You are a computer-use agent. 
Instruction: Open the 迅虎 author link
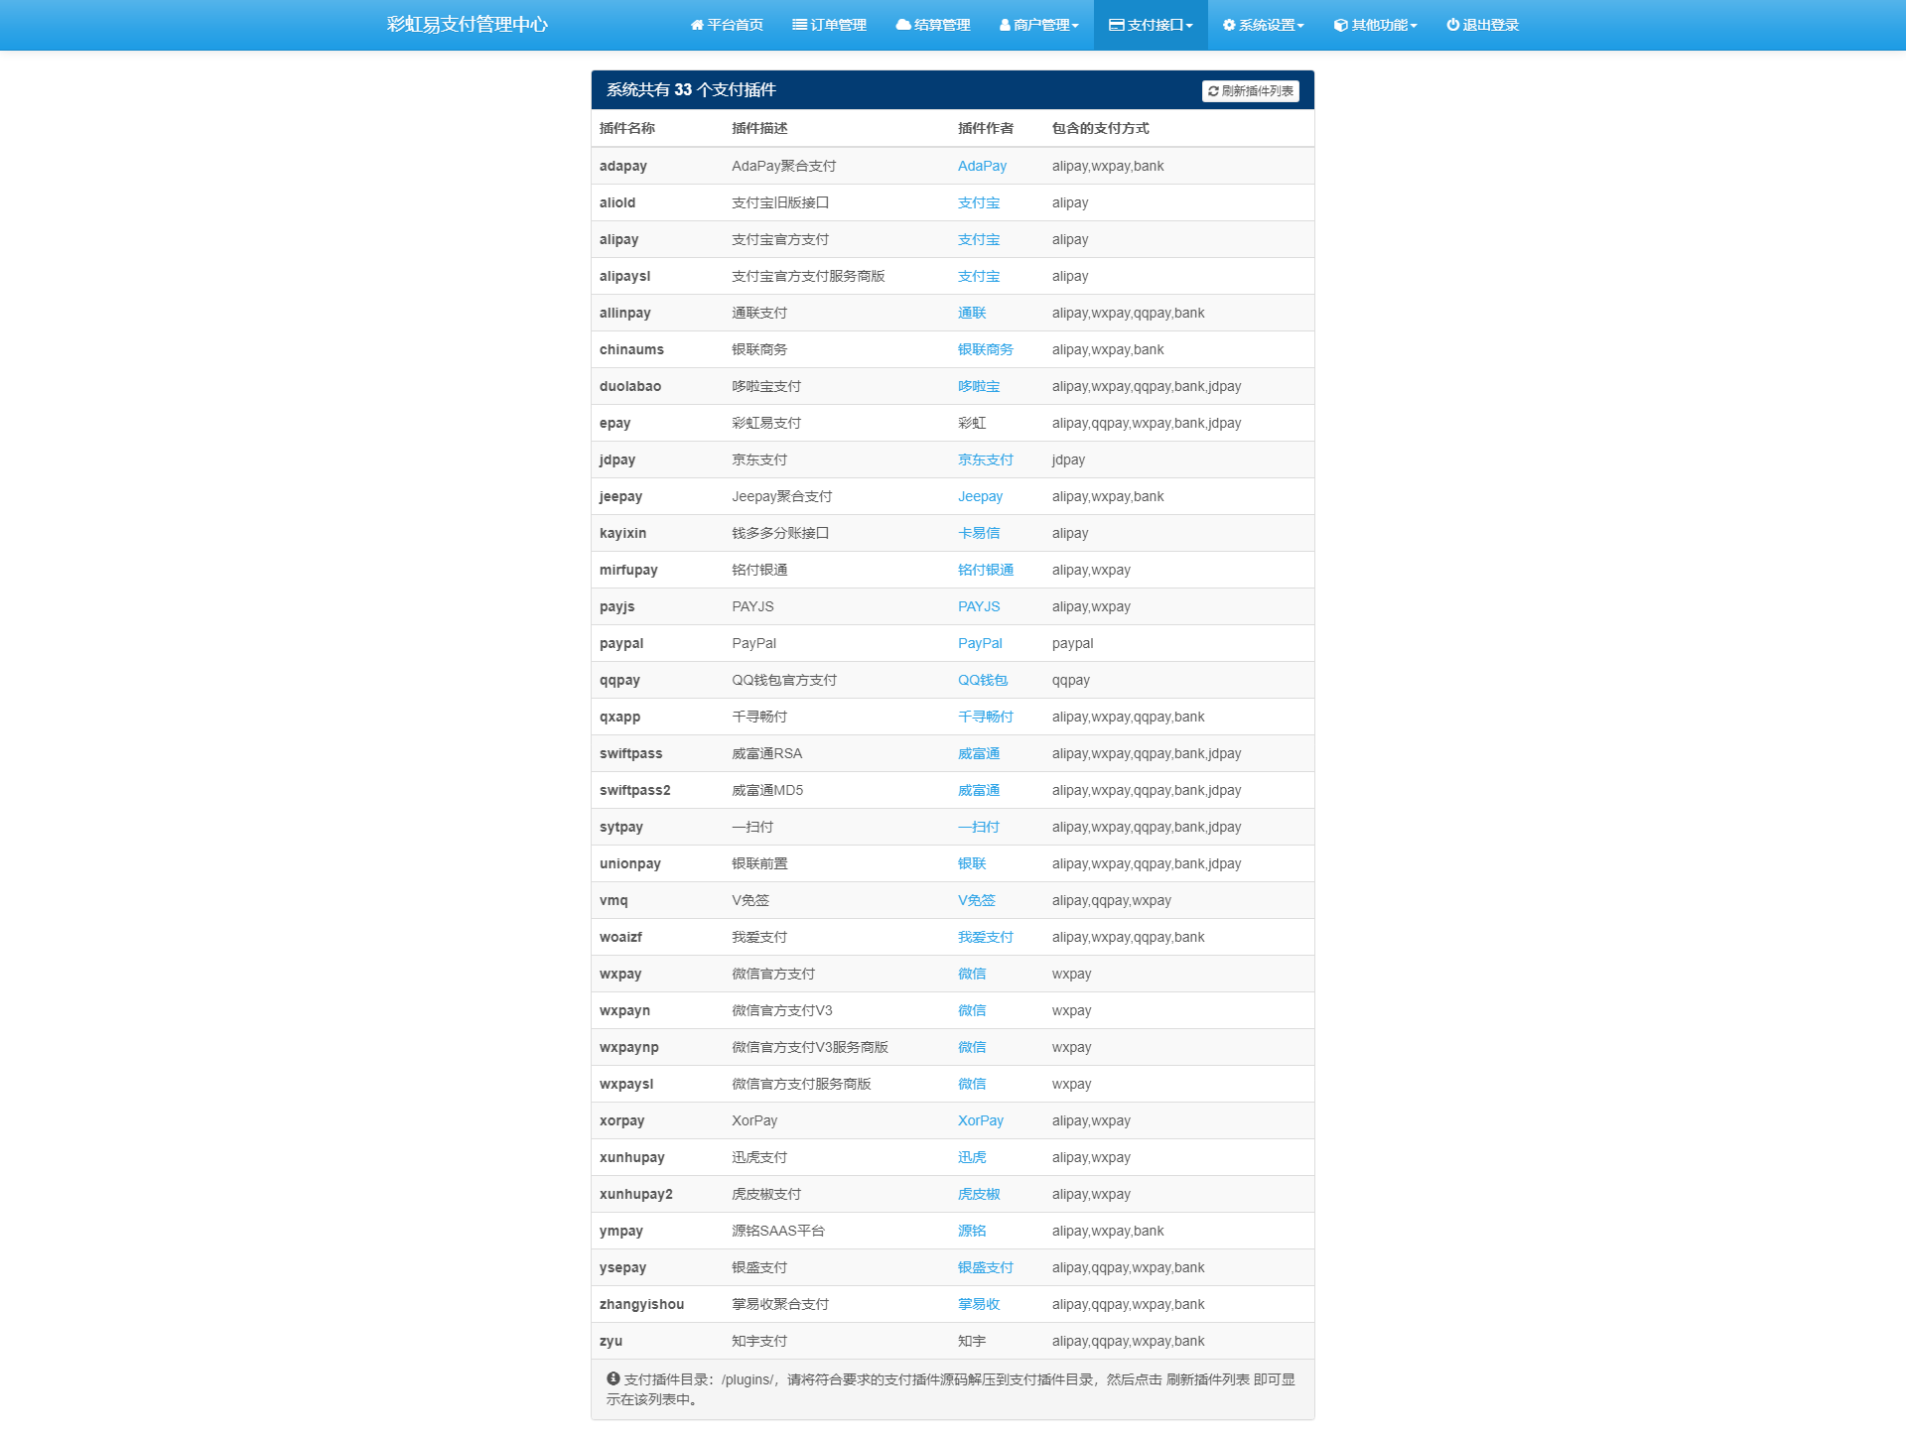coord(972,1157)
